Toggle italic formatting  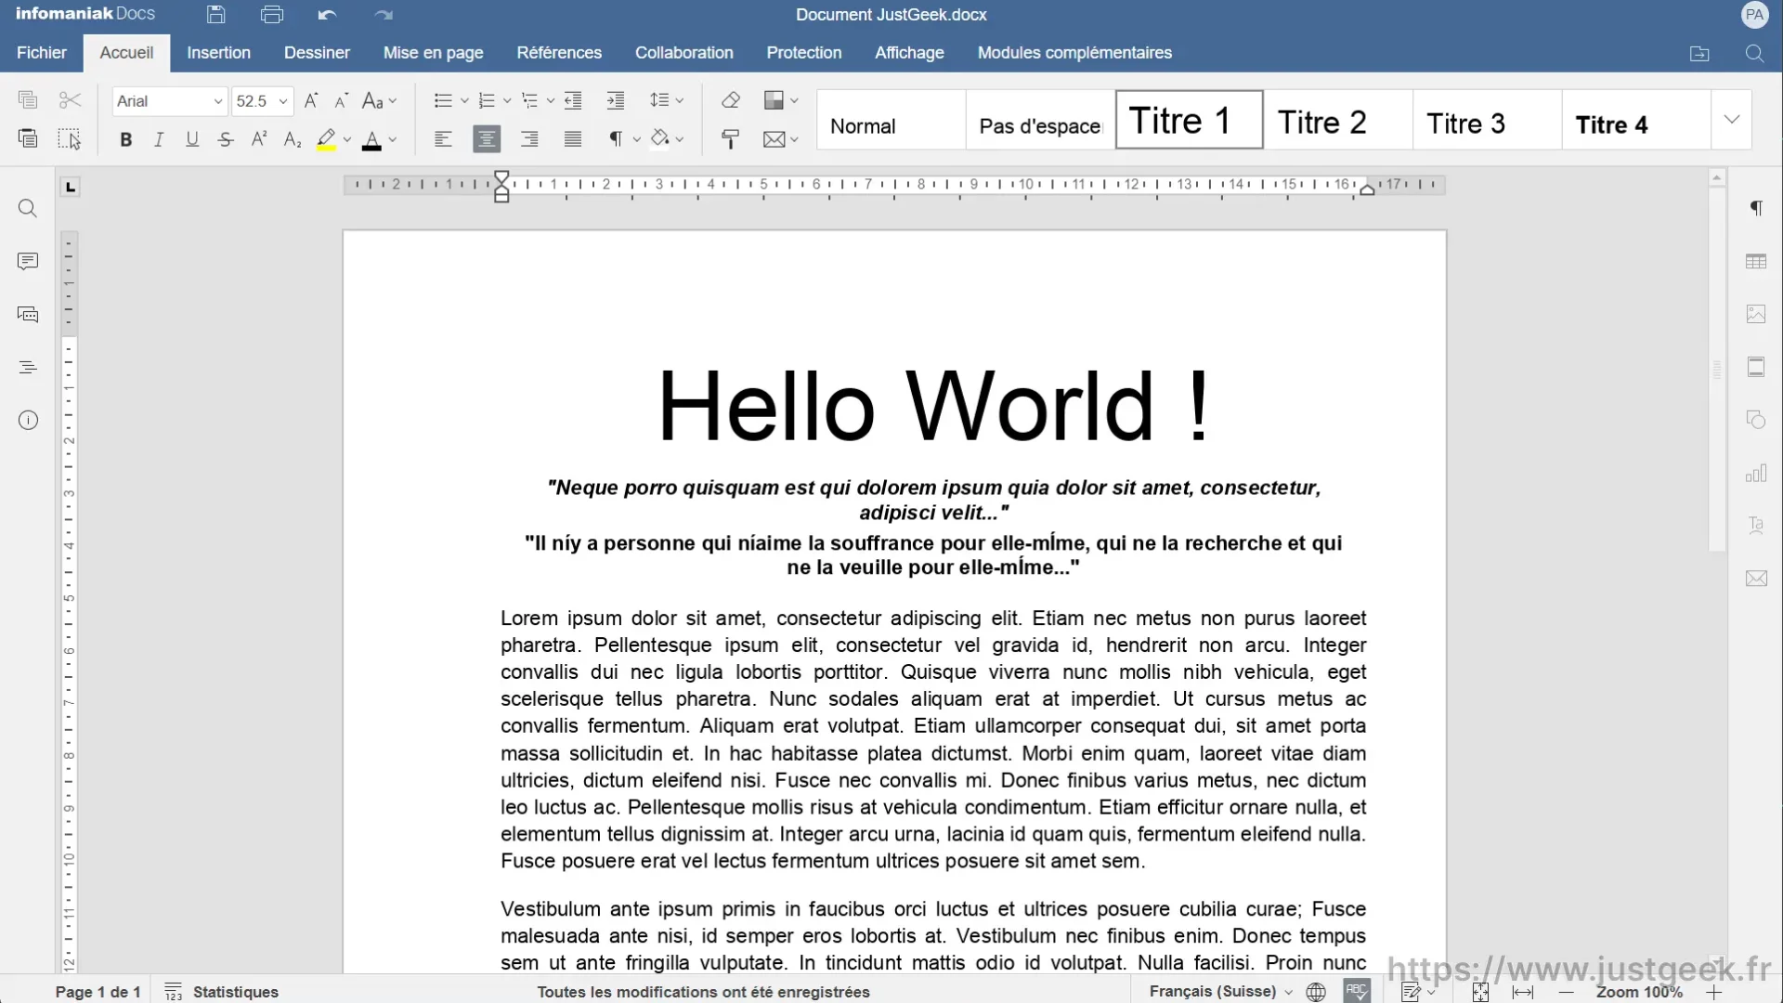[x=159, y=139]
